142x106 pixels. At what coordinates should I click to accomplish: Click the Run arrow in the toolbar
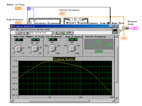17,33
